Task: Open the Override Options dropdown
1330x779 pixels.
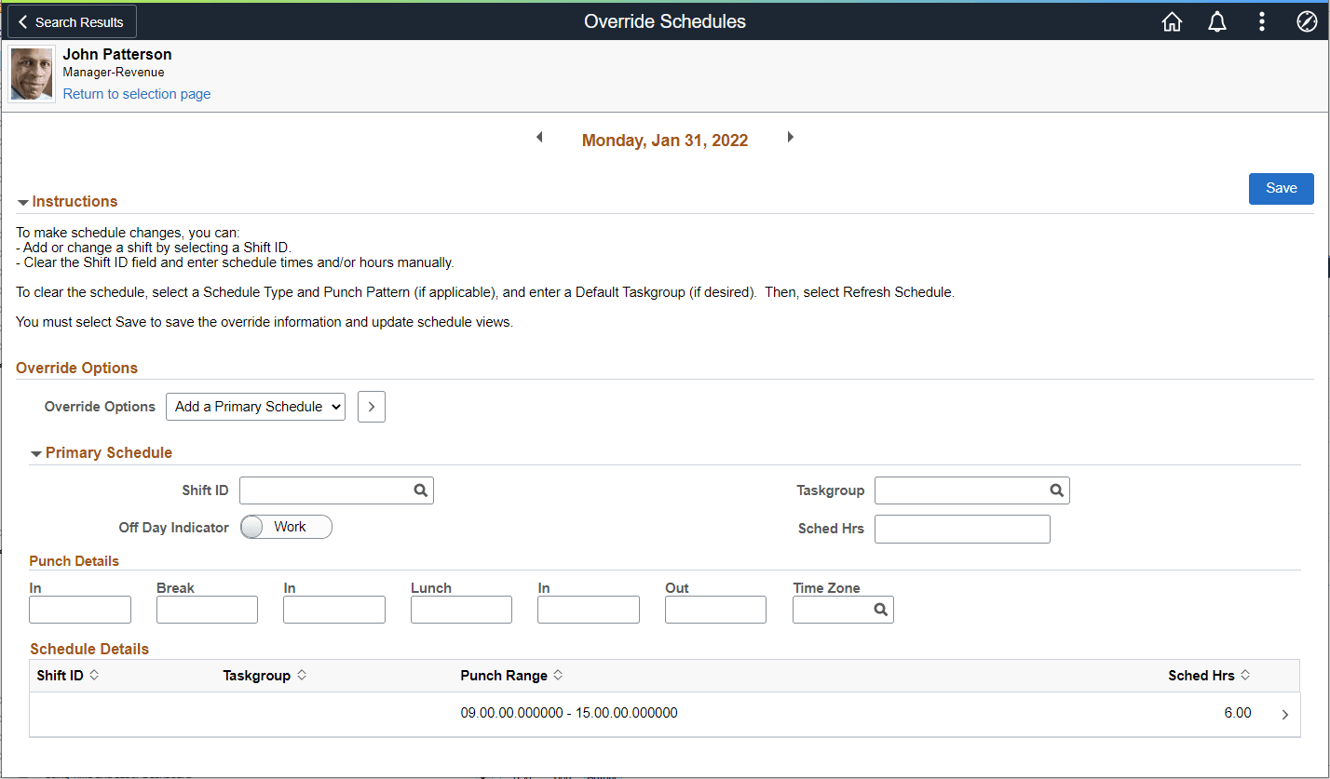Action: [x=255, y=406]
